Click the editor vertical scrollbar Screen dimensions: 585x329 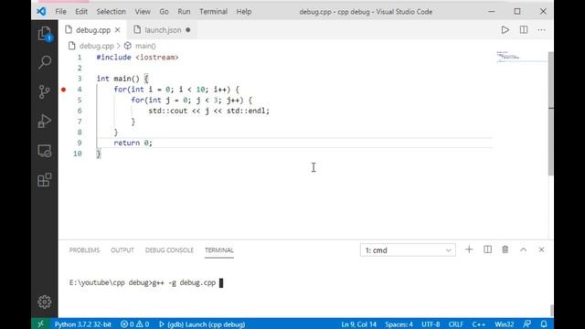pos(550,113)
